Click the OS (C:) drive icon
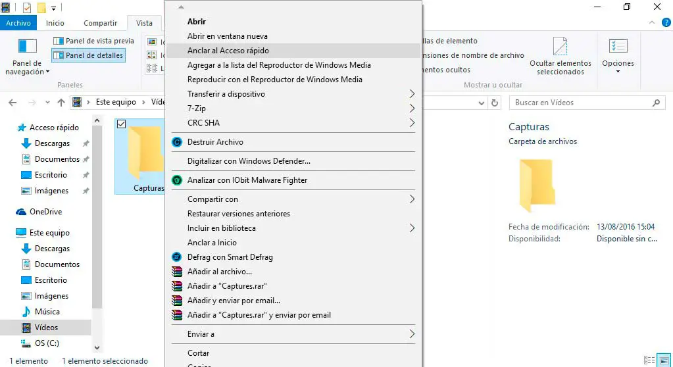 pyautogui.click(x=26, y=343)
